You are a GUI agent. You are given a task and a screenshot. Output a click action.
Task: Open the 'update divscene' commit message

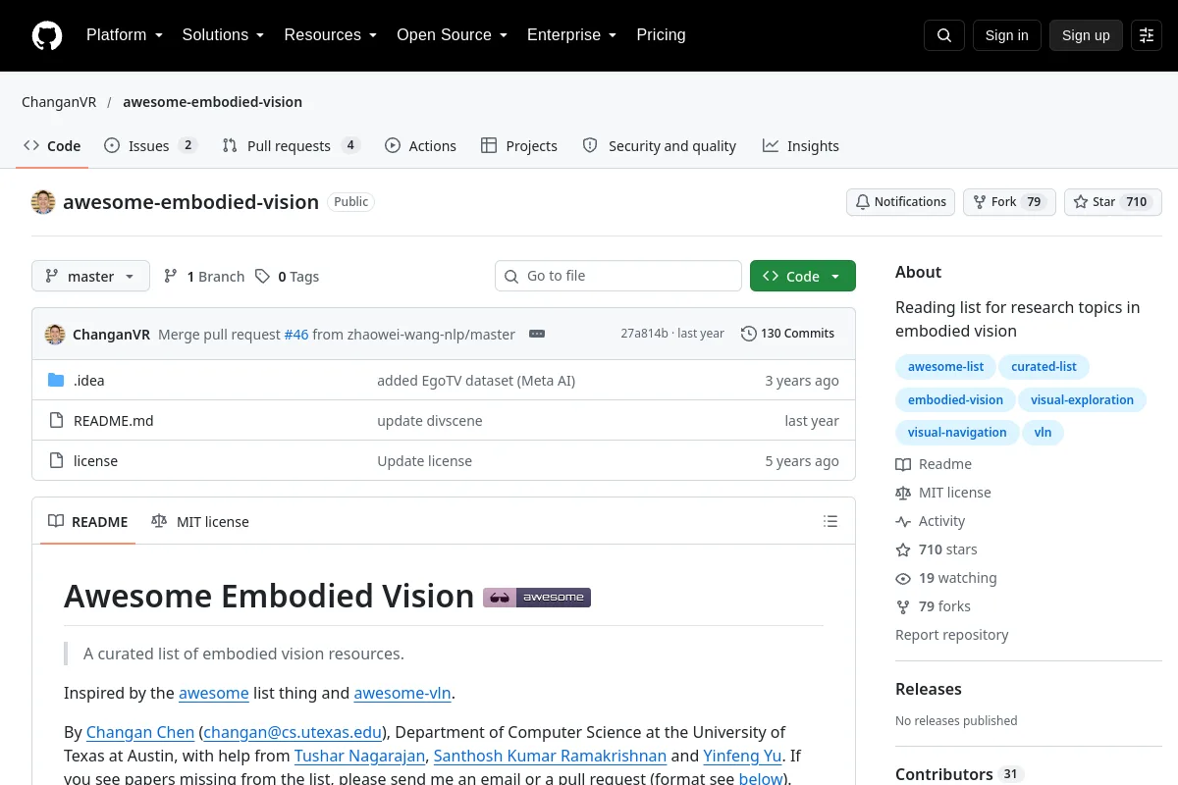pyautogui.click(x=430, y=421)
